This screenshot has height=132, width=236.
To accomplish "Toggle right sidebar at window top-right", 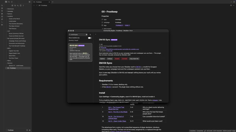I will (x=234, y=2).
